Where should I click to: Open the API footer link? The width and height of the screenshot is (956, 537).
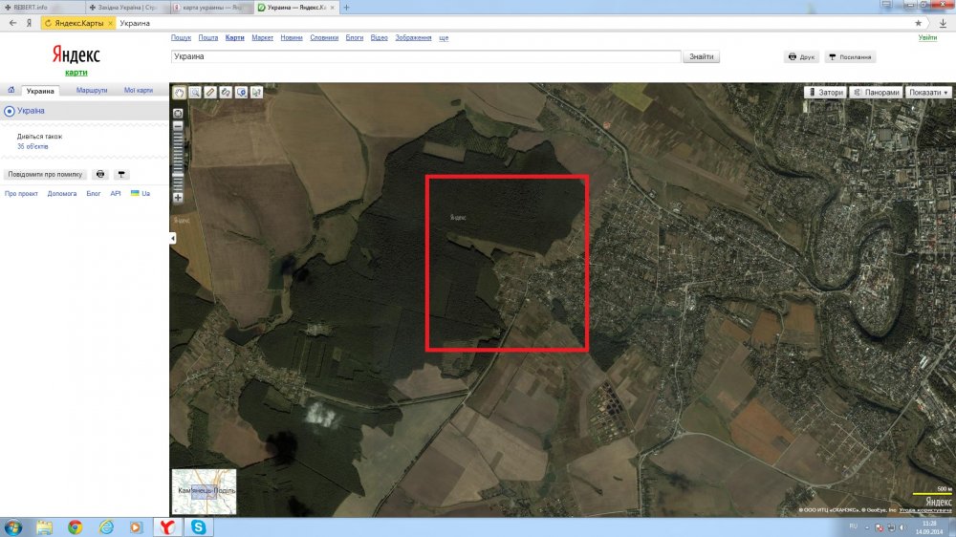point(116,193)
